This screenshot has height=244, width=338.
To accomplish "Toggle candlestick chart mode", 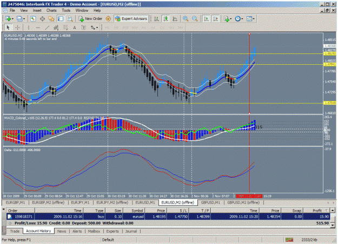I will coord(166,19).
